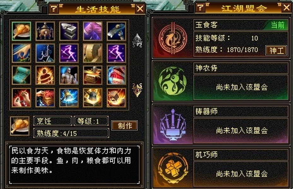Select the pickaxe mining skill icon
Screen dimensions: 293x189
[x=116, y=31]
